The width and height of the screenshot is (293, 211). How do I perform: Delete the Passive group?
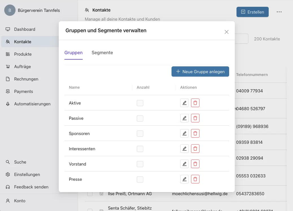coord(195,118)
